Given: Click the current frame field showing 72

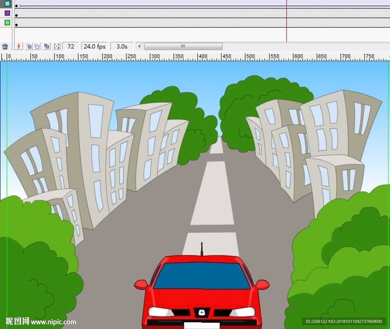Looking at the screenshot, I should [x=71, y=47].
